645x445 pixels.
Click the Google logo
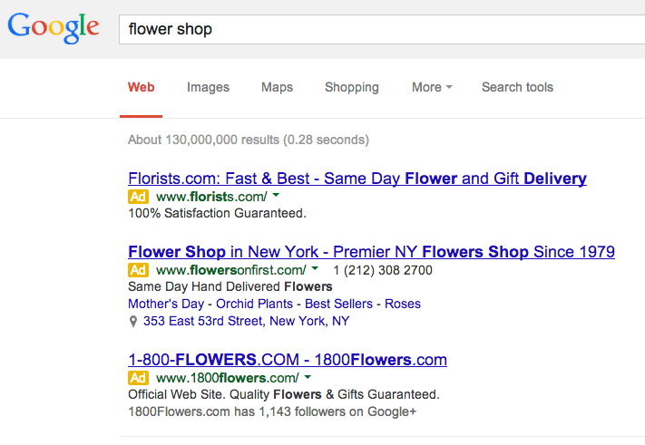click(x=53, y=27)
